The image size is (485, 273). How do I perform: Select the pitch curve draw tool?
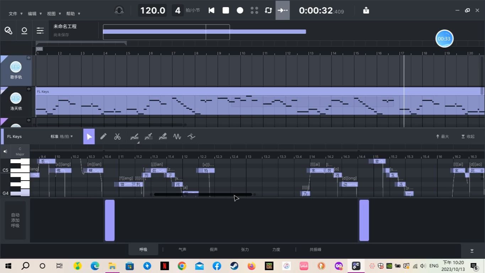[134, 136]
